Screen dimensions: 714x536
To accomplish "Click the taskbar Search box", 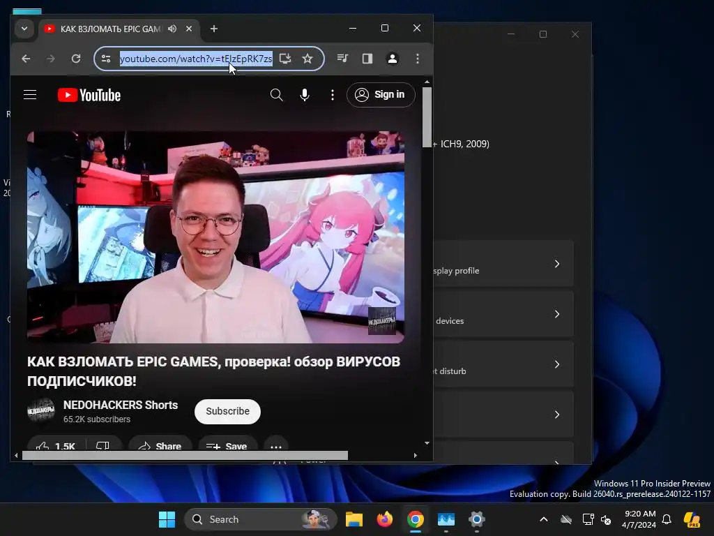I will pos(261,519).
